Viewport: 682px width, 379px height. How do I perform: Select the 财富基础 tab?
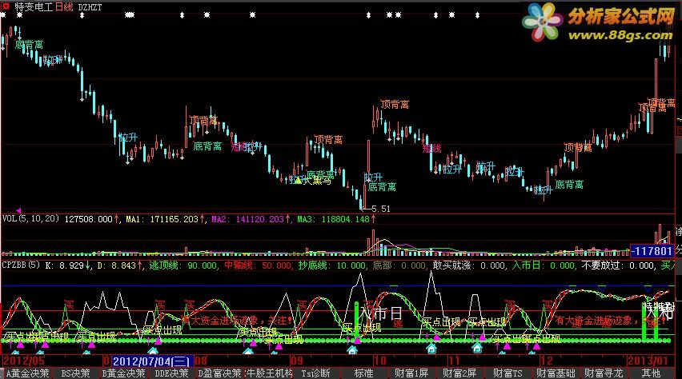(x=556, y=373)
